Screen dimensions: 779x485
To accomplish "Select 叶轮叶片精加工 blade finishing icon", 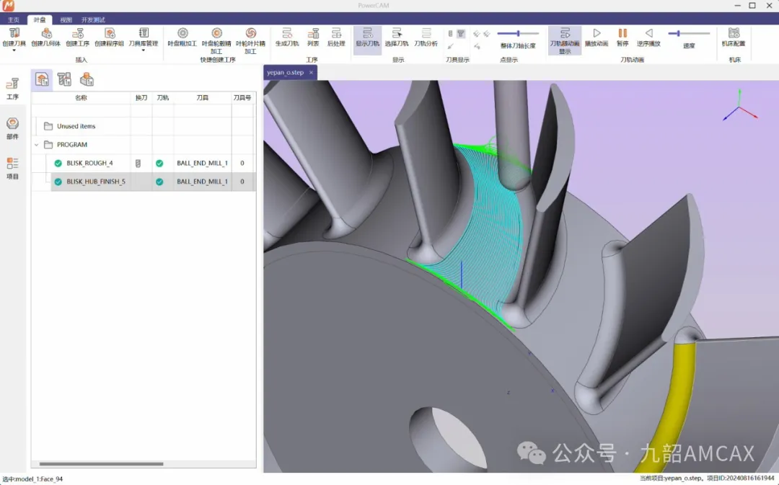I will pyautogui.click(x=250, y=33).
